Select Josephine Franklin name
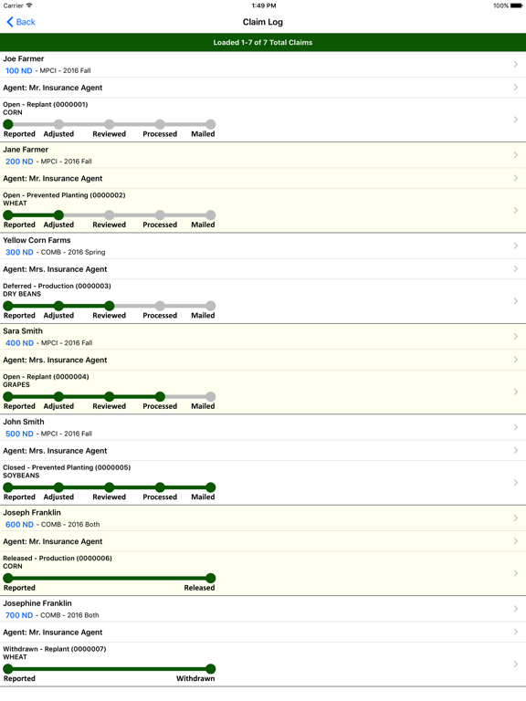The width and height of the screenshot is (526, 701). tap(37, 603)
